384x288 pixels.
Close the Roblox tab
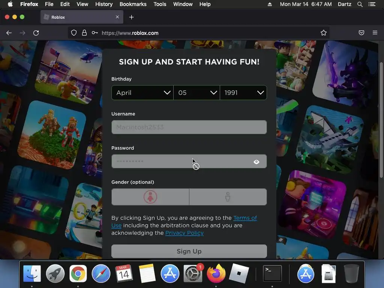[117, 17]
